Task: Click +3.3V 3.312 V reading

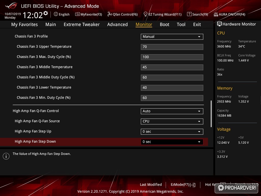Action: pos(222,157)
